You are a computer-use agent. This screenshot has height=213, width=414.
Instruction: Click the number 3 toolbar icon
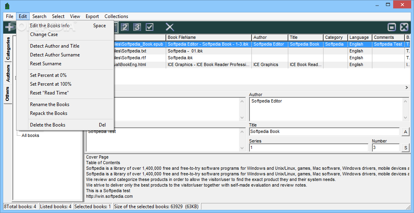137,27
